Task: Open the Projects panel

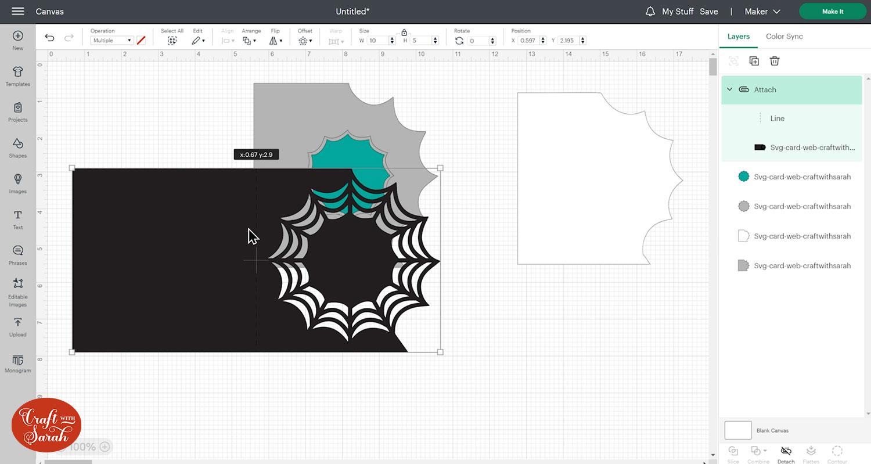Action: tap(18, 112)
